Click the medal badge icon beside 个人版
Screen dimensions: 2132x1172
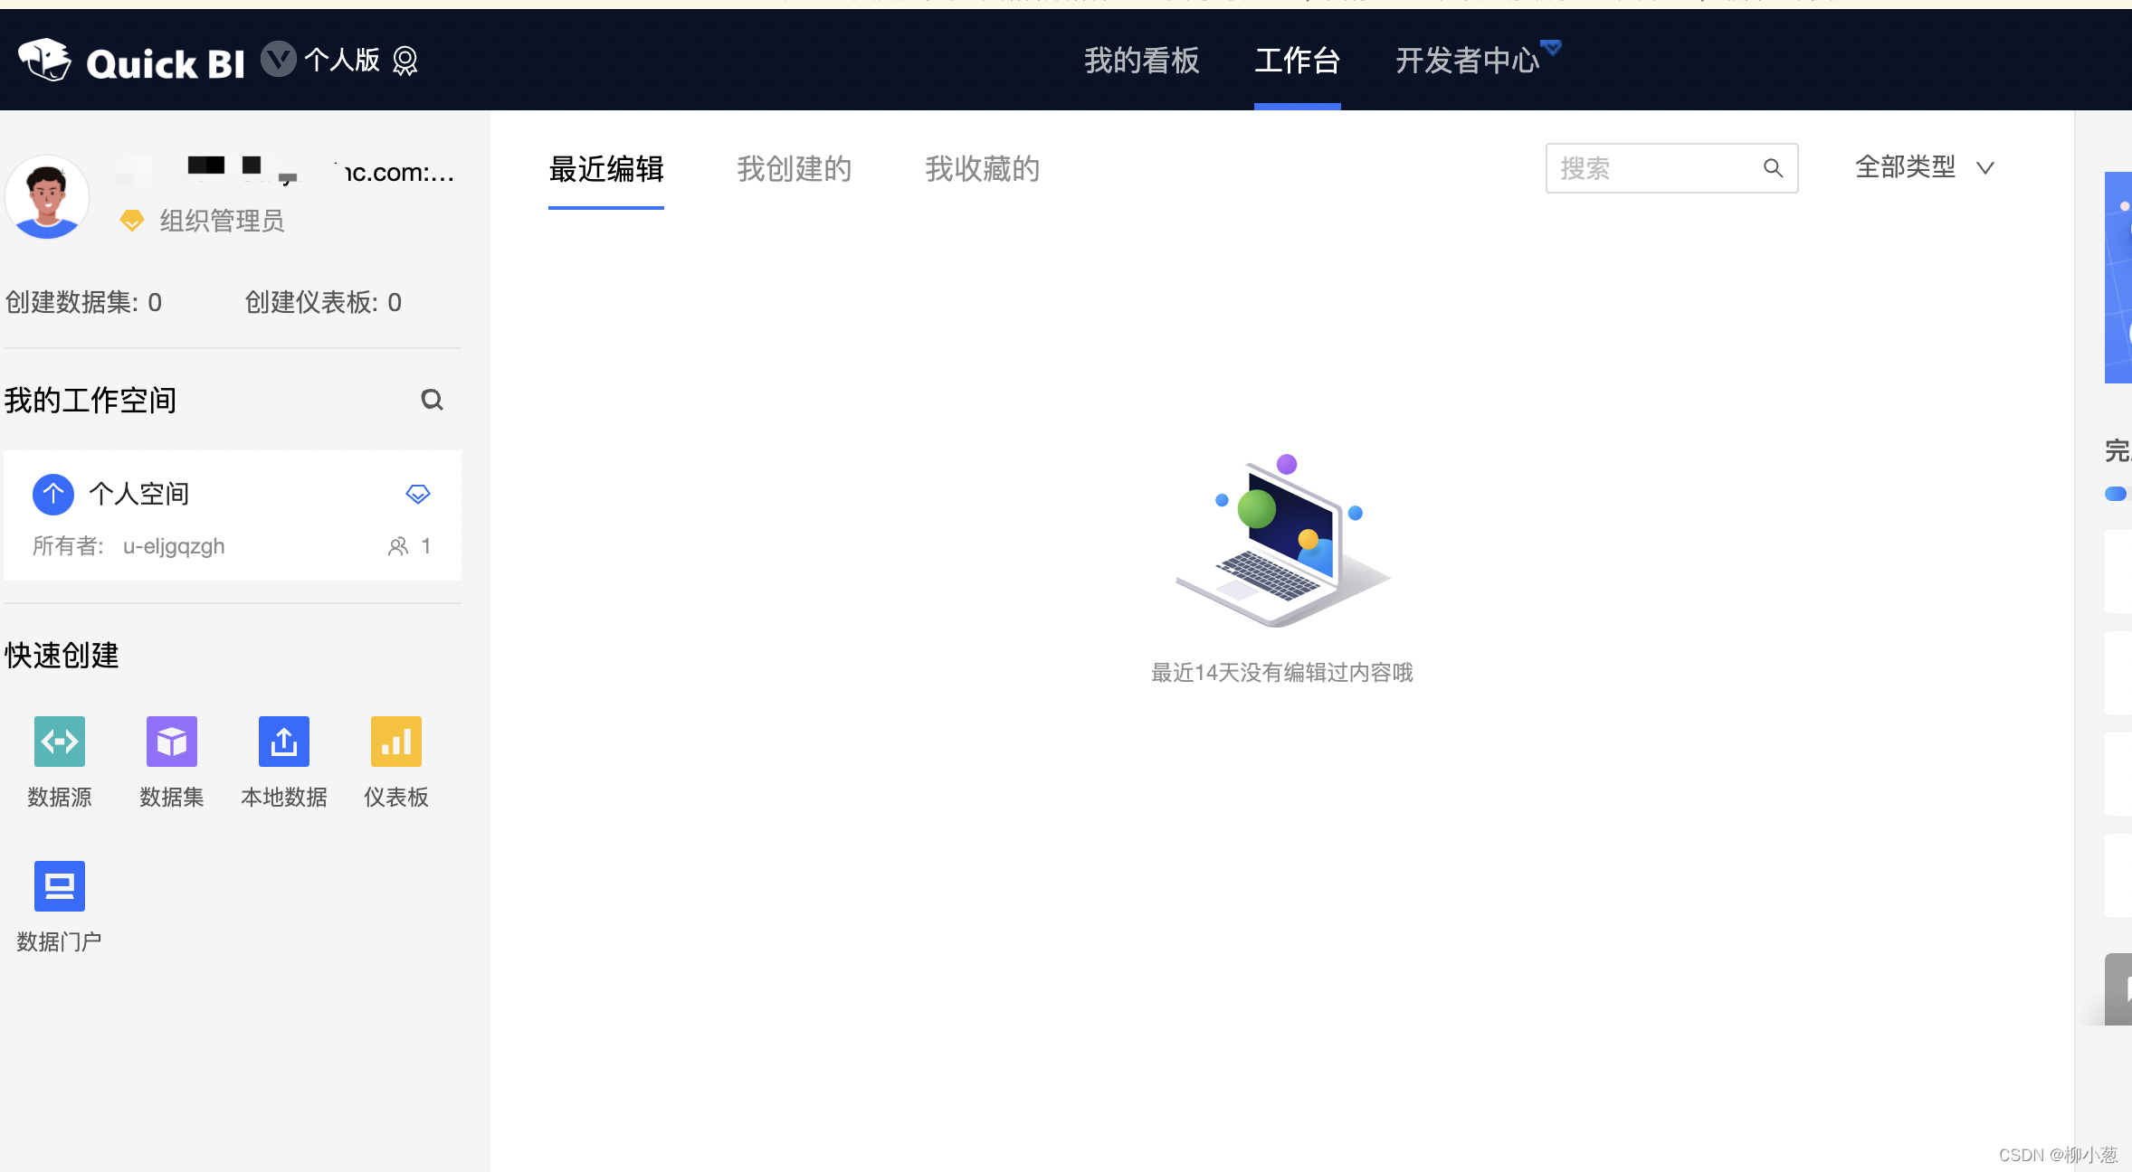405,61
